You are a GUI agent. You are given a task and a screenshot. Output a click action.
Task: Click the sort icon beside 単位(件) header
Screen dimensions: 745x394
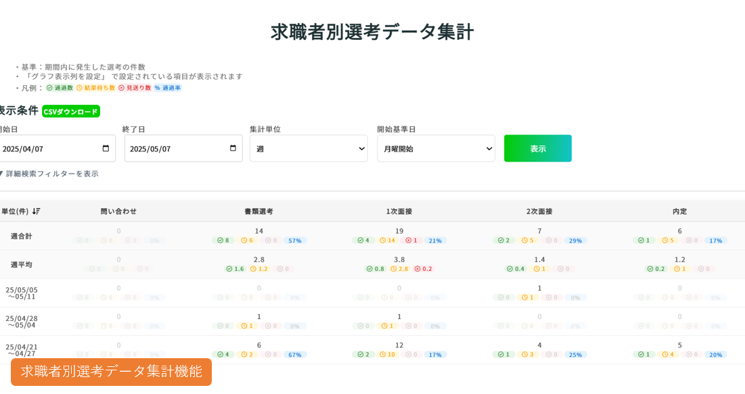click(x=36, y=212)
